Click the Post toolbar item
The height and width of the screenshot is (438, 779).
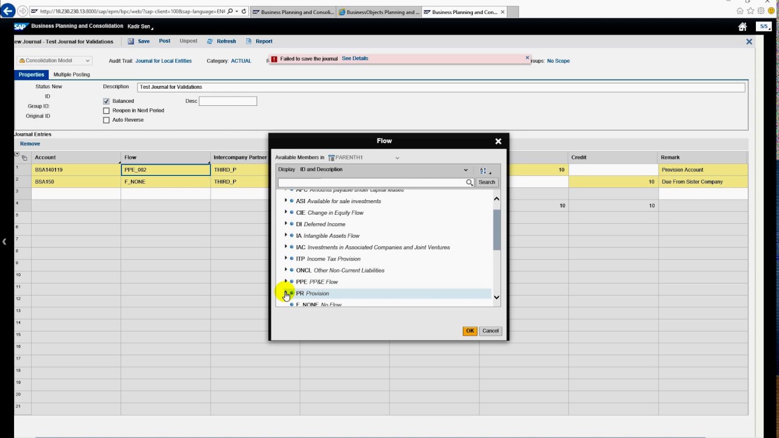pos(164,41)
